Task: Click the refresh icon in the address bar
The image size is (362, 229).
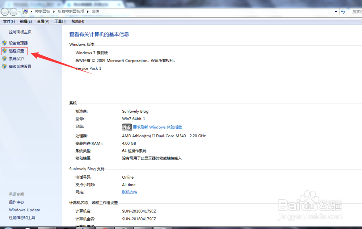Action: click(x=343, y=11)
